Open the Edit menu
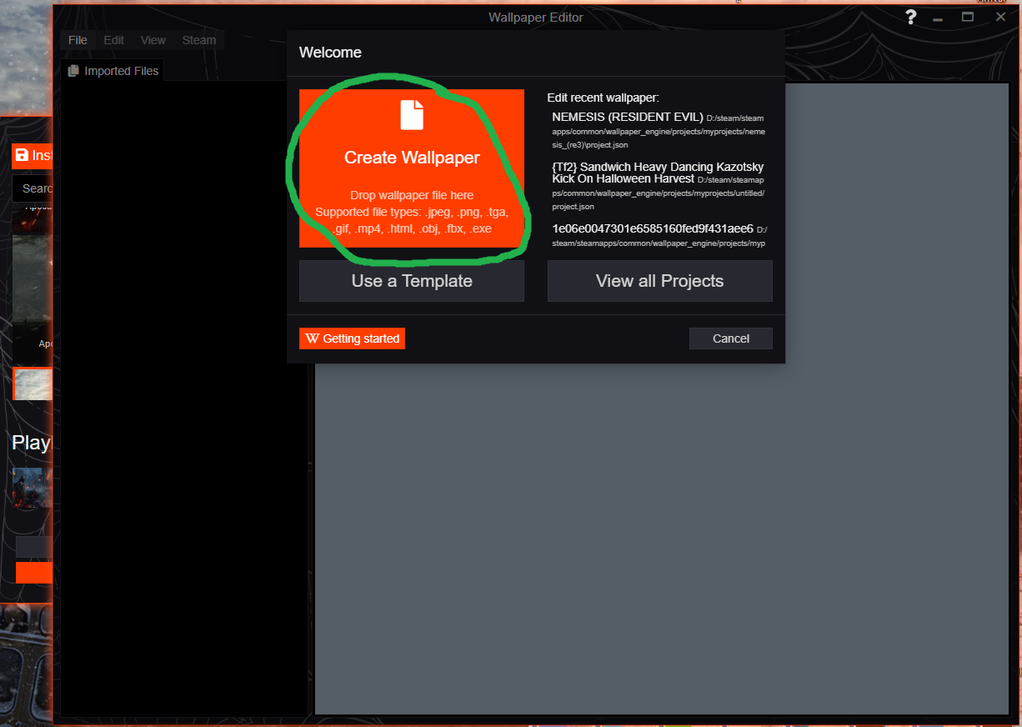Viewport: 1022px width, 727px height. tap(114, 40)
